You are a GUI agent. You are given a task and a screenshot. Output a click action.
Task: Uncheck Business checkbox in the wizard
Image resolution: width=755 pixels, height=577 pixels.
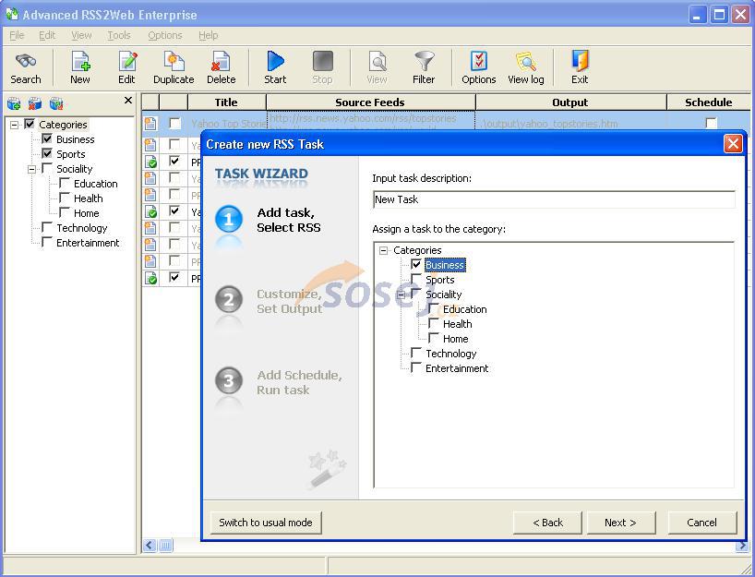click(416, 265)
